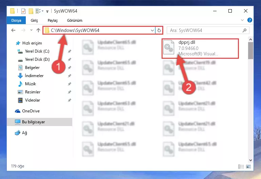Click the New Folder quick access icon

[31, 11]
